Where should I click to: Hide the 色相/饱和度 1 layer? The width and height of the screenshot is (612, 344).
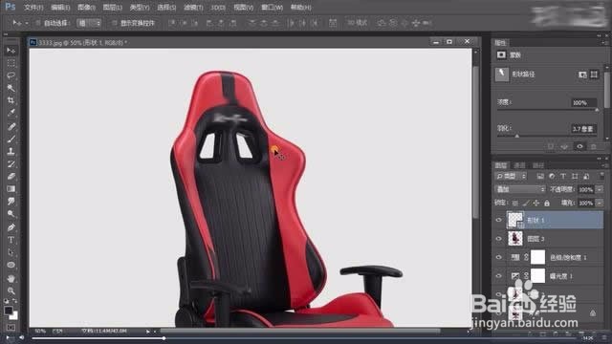(x=498, y=257)
